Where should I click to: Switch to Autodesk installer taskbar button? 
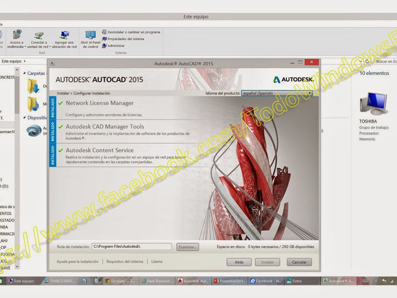coord(339,281)
